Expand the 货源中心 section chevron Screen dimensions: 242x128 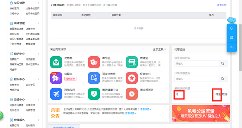[x=38, y=100]
